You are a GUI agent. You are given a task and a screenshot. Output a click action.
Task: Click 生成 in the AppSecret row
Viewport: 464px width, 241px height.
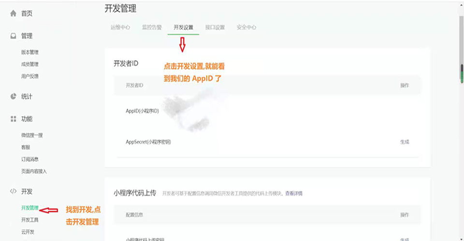coord(405,142)
